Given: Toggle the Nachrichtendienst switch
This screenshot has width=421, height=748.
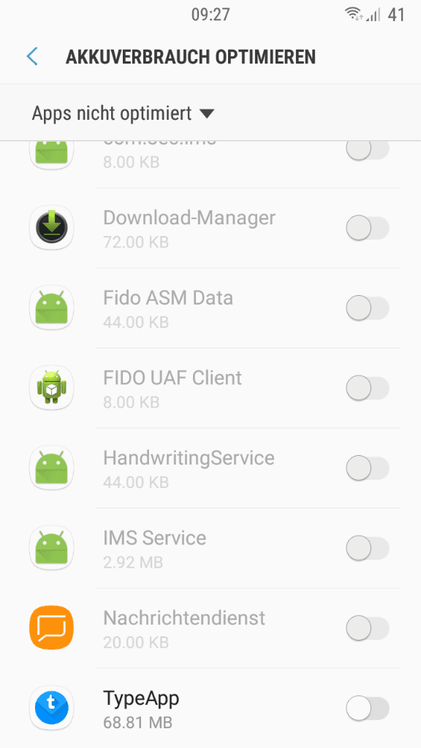Looking at the screenshot, I should click(368, 627).
